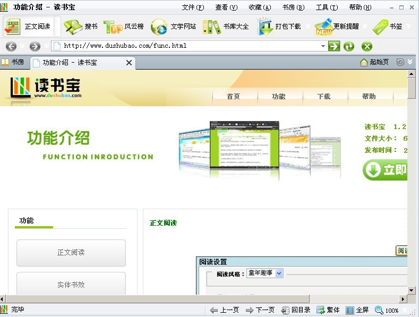Refresh the page with green refresh icon
The width and height of the screenshot is (419, 317).
[349, 47]
